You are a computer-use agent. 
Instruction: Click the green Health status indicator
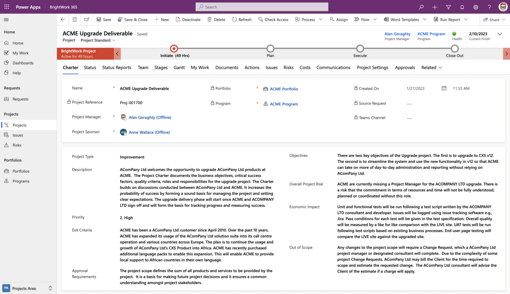[454, 34]
